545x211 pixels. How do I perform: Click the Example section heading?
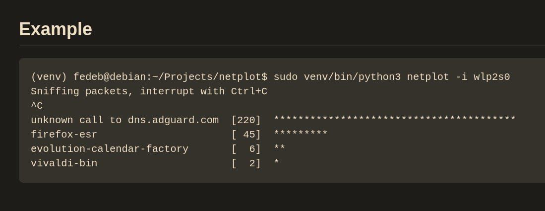(x=56, y=29)
